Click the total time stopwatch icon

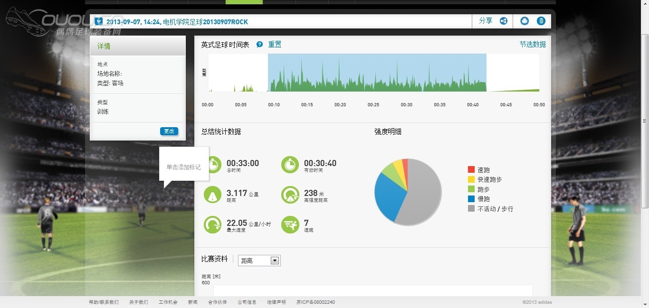213,165
